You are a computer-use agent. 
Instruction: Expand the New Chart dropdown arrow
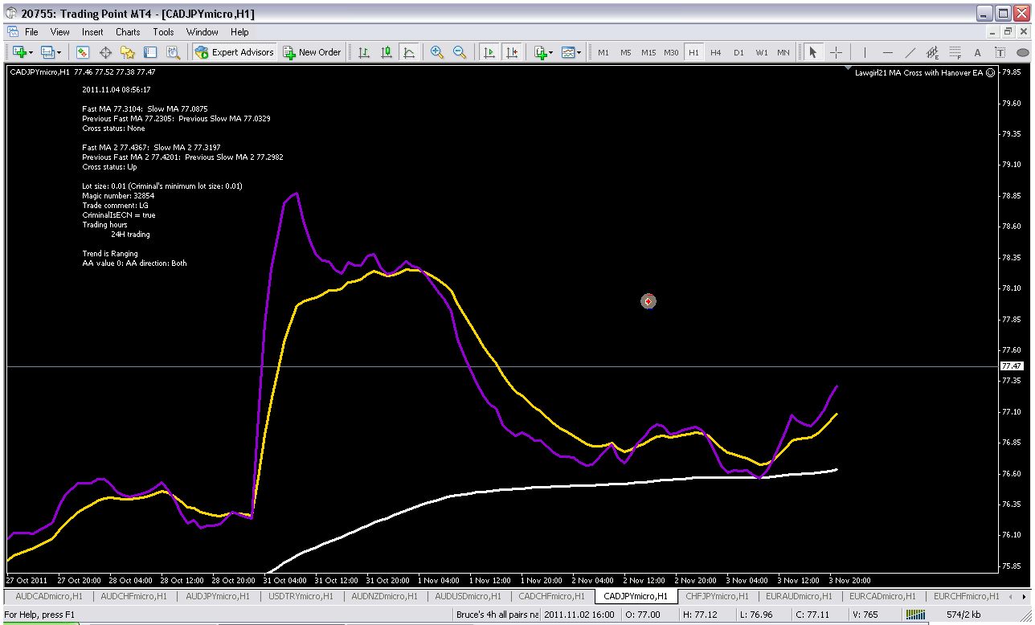point(31,52)
